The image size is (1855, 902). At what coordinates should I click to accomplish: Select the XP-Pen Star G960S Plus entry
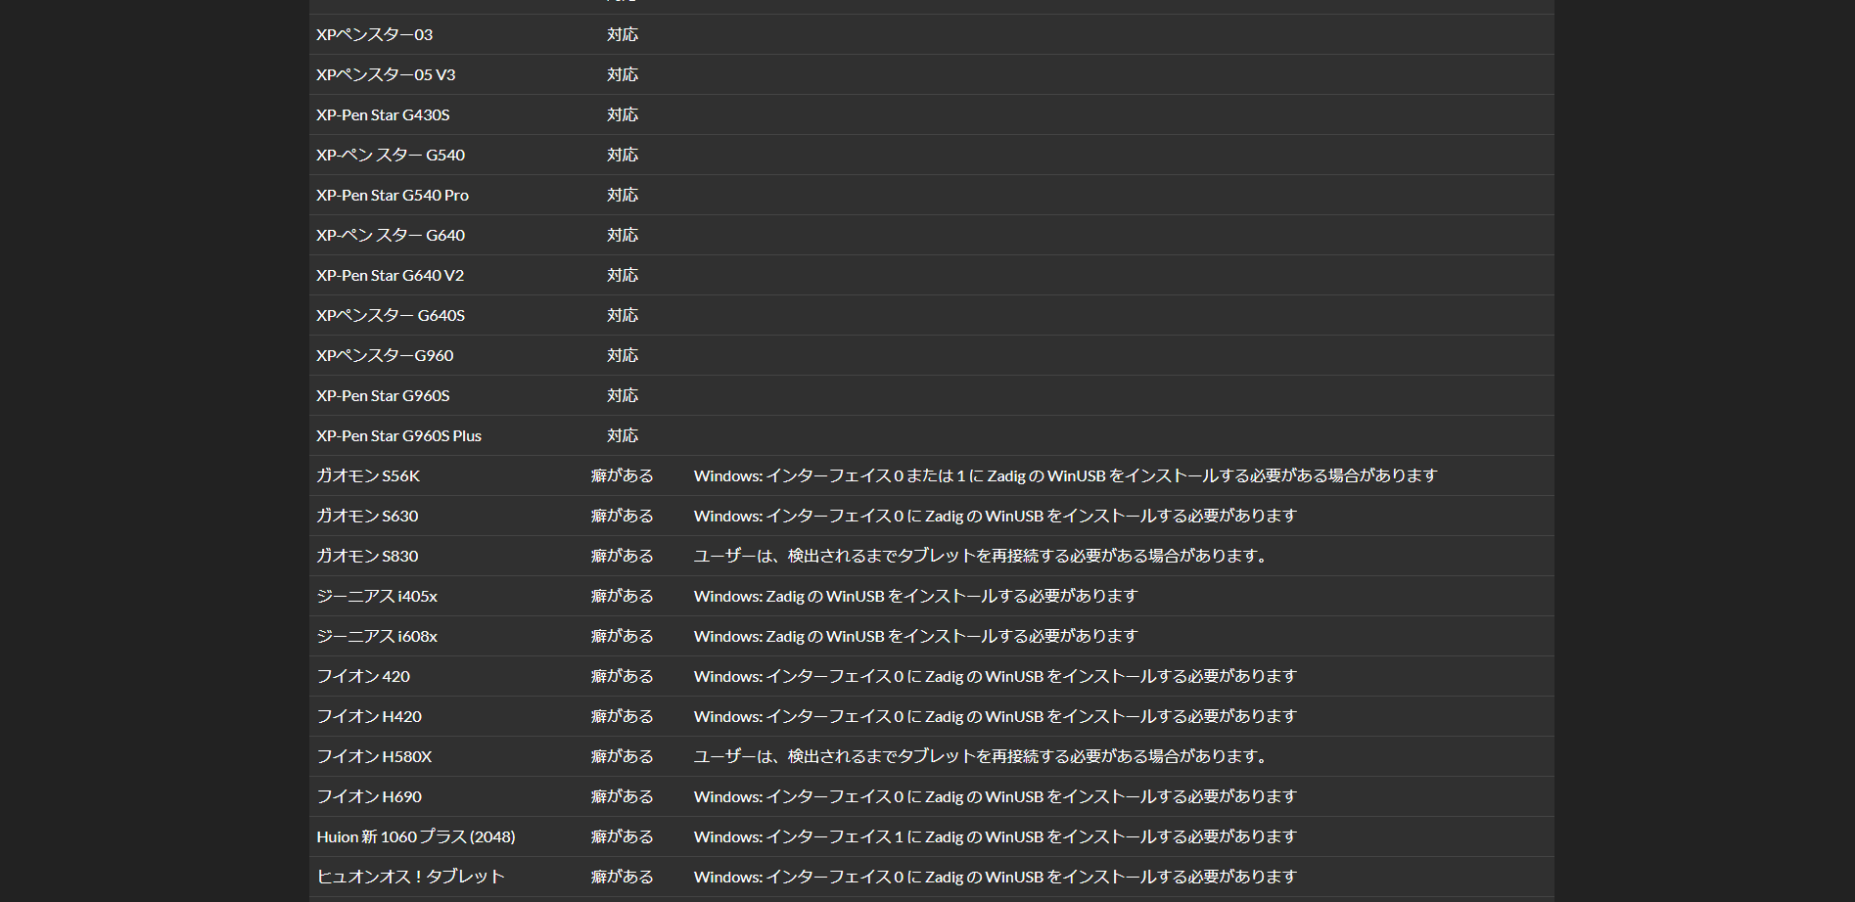click(398, 435)
